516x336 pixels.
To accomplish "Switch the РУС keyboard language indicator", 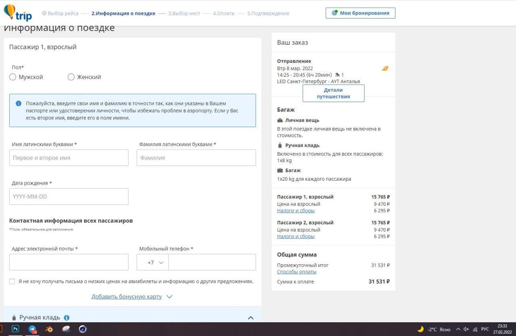I will pyautogui.click(x=485, y=329).
